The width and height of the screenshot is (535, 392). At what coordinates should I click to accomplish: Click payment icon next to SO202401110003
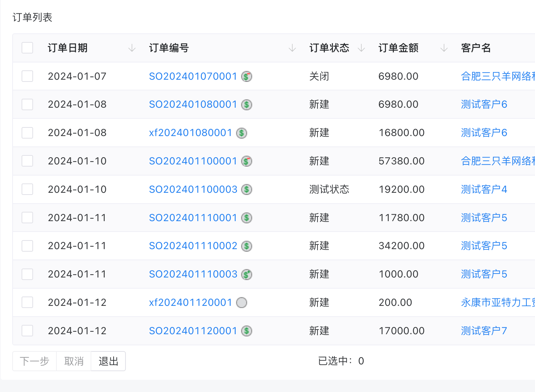246,275
